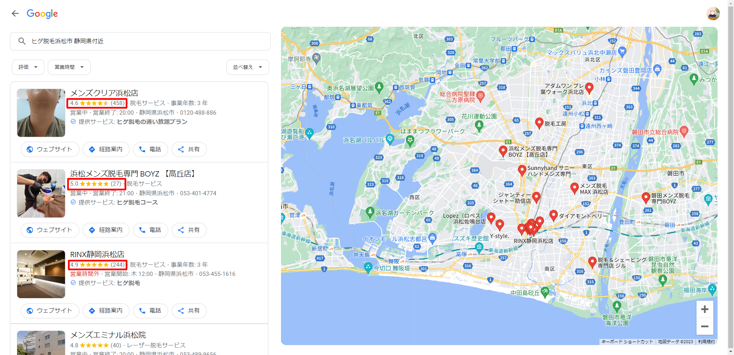Open the メンズクリア浜松店 listing title
The image size is (734, 355).
(x=104, y=93)
